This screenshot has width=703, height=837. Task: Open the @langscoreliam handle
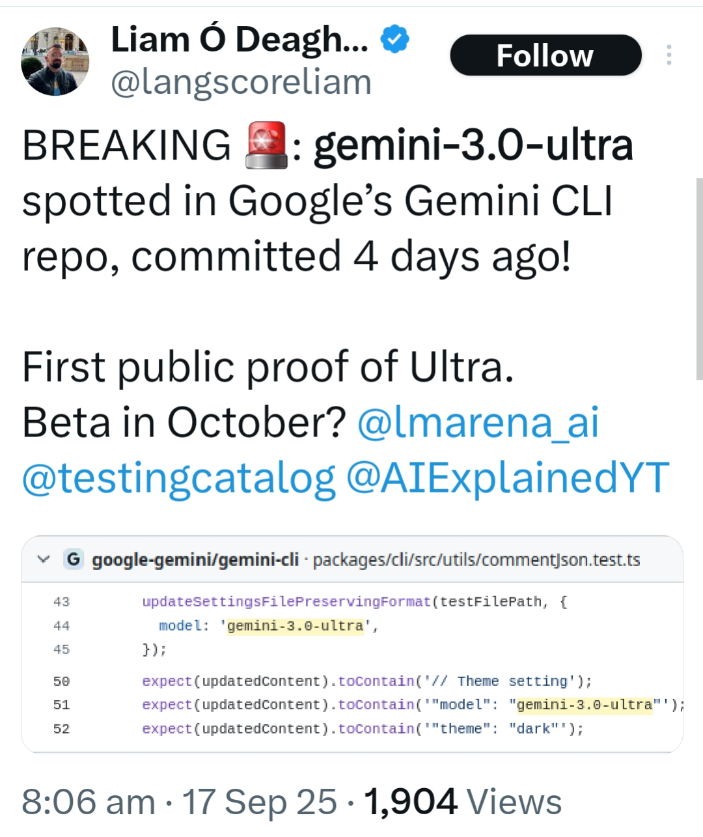tap(241, 83)
